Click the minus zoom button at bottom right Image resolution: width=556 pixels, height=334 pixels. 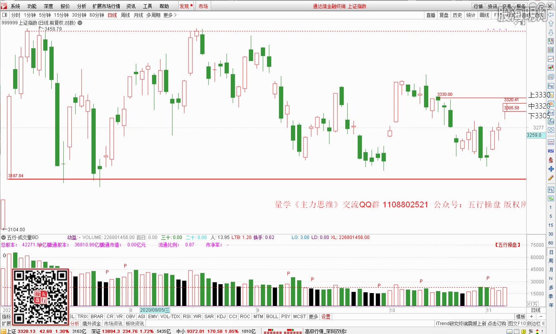(x=541, y=317)
